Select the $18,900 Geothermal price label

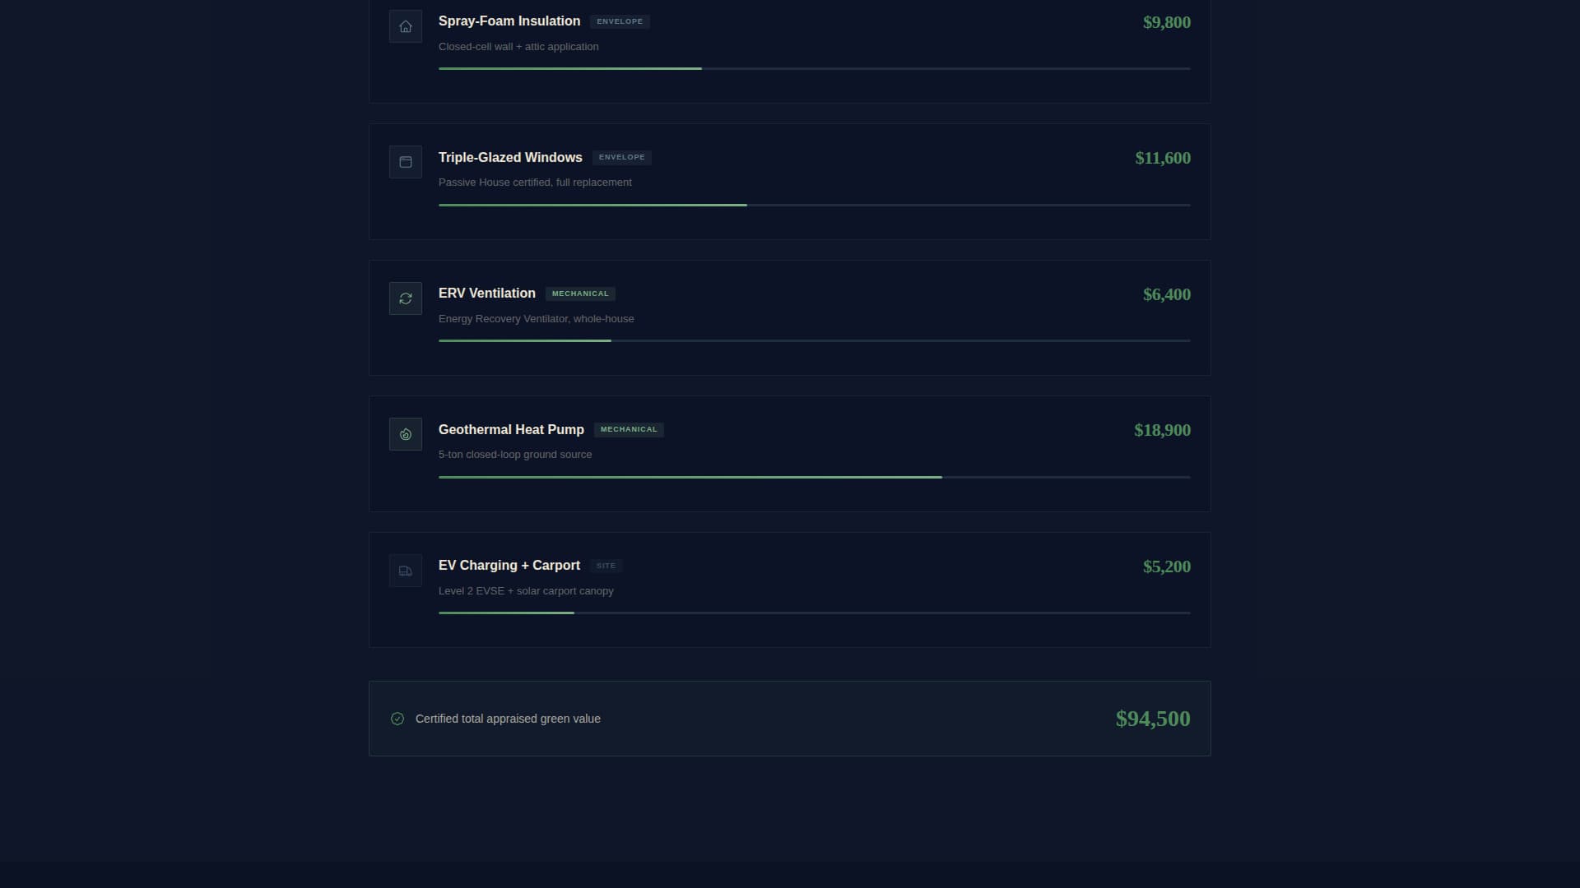(x=1162, y=429)
